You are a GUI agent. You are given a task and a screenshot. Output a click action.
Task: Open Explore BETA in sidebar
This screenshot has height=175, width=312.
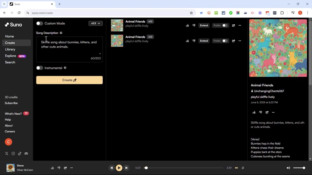(x=15, y=56)
